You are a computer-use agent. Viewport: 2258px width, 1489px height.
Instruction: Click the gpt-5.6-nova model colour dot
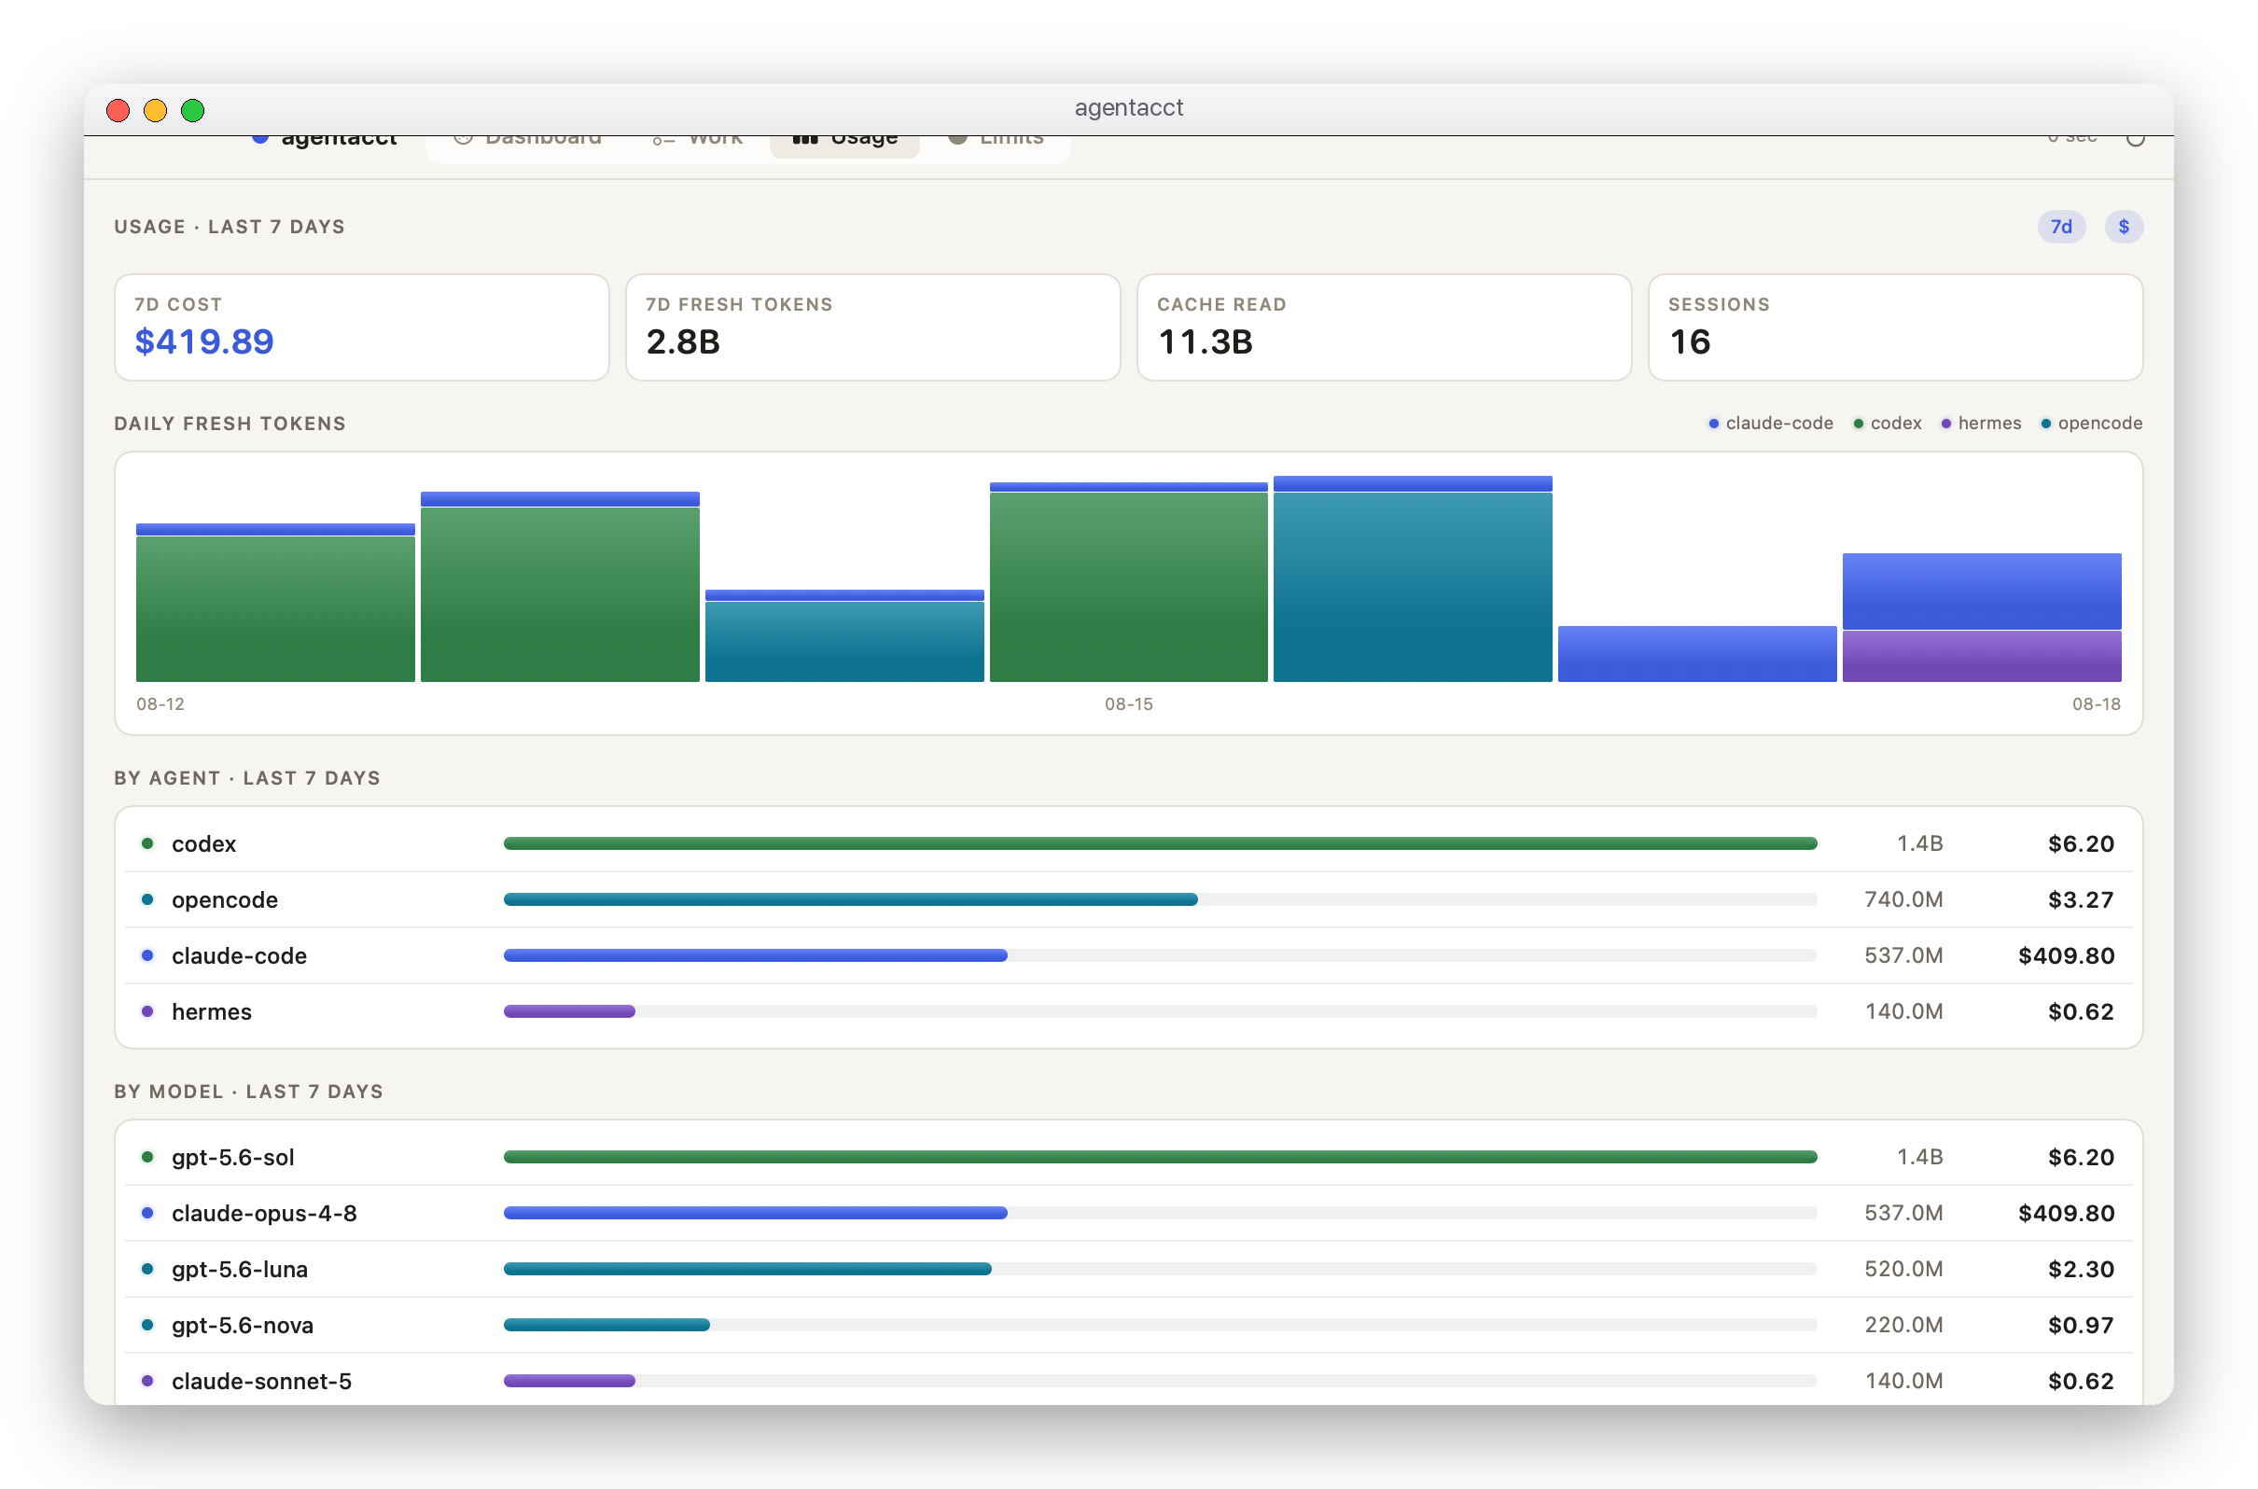point(147,1325)
